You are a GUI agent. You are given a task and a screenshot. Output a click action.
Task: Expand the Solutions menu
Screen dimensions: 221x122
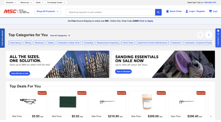(11, 3)
